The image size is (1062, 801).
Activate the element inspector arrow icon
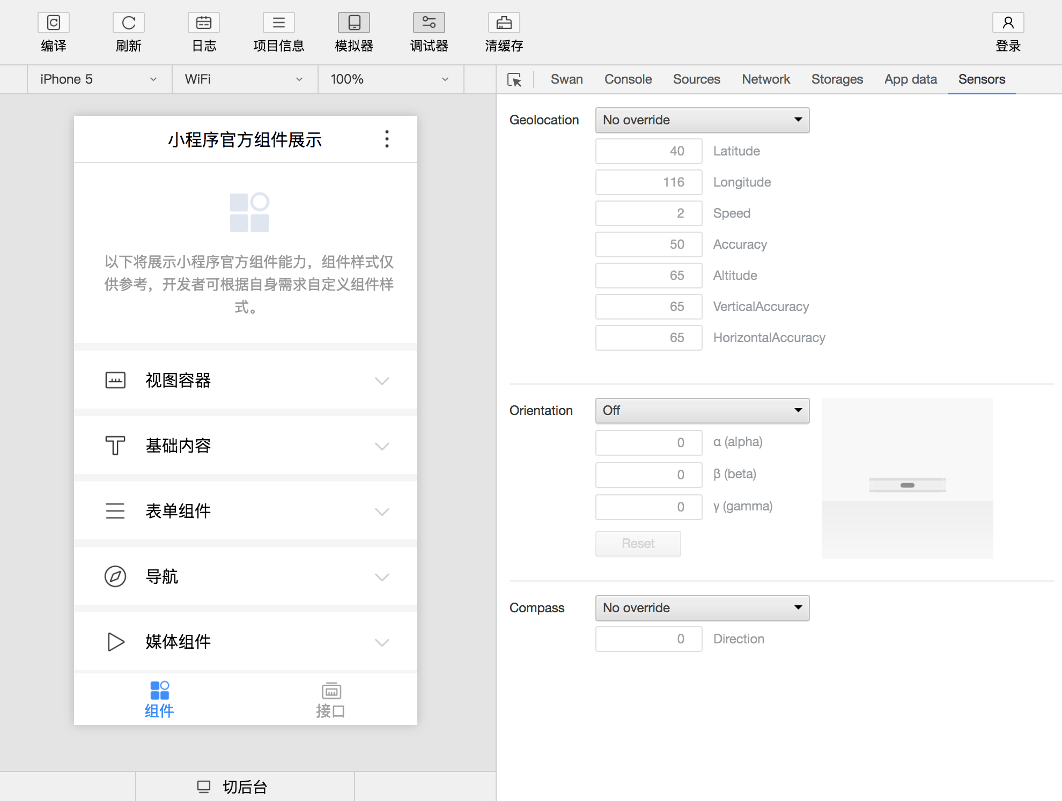click(x=514, y=80)
